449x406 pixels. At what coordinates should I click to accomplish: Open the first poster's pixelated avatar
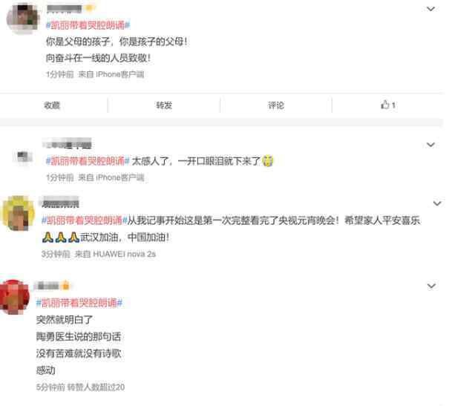tap(24, 18)
